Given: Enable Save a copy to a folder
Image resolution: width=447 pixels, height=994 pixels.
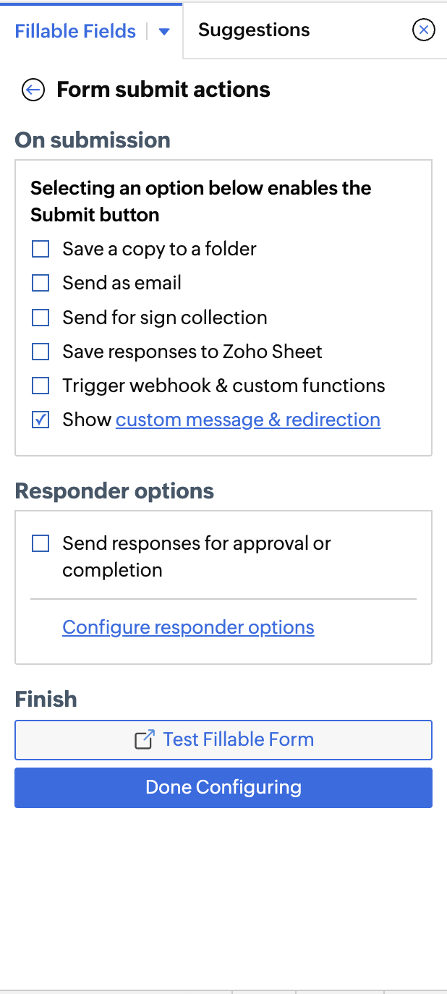Looking at the screenshot, I should tap(41, 250).
